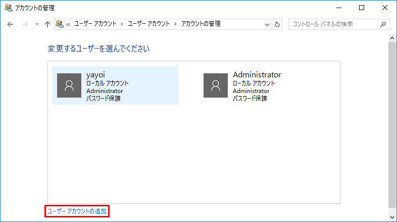Click the vertical scrollbar thumb

[x=392, y=125]
